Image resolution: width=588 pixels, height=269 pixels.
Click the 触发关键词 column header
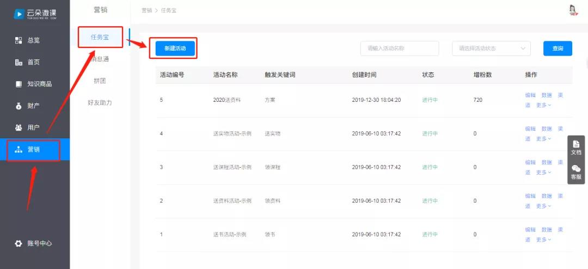[280, 75]
